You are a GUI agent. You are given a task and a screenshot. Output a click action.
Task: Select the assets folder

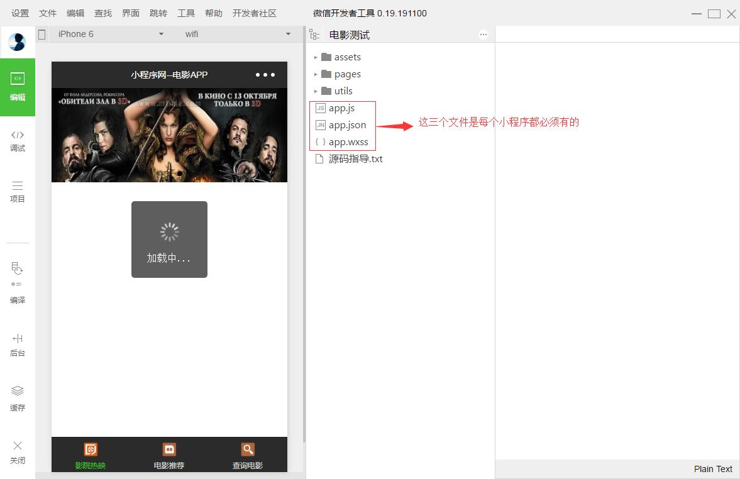(341, 57)
